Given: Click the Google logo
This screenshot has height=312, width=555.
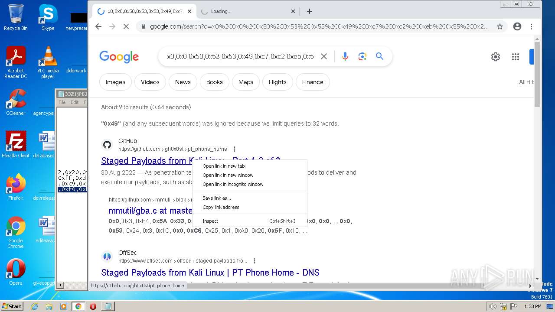Looking at the screenshot, I should pos(119,57).
